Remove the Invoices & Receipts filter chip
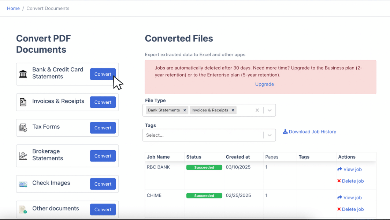390x220 pixels. [x=233, y=110]
